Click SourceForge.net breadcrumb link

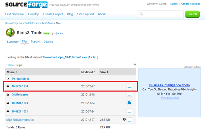(x=14, y=23)
